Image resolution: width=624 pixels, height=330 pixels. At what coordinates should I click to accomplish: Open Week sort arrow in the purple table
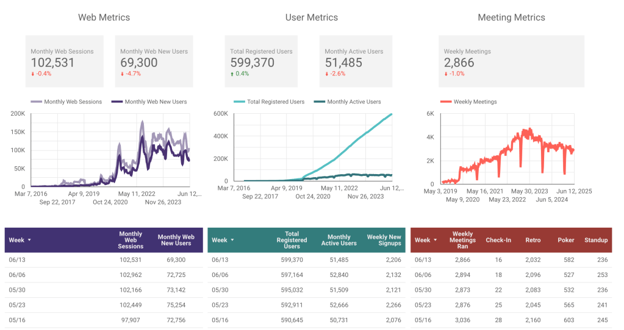(29, 240)
